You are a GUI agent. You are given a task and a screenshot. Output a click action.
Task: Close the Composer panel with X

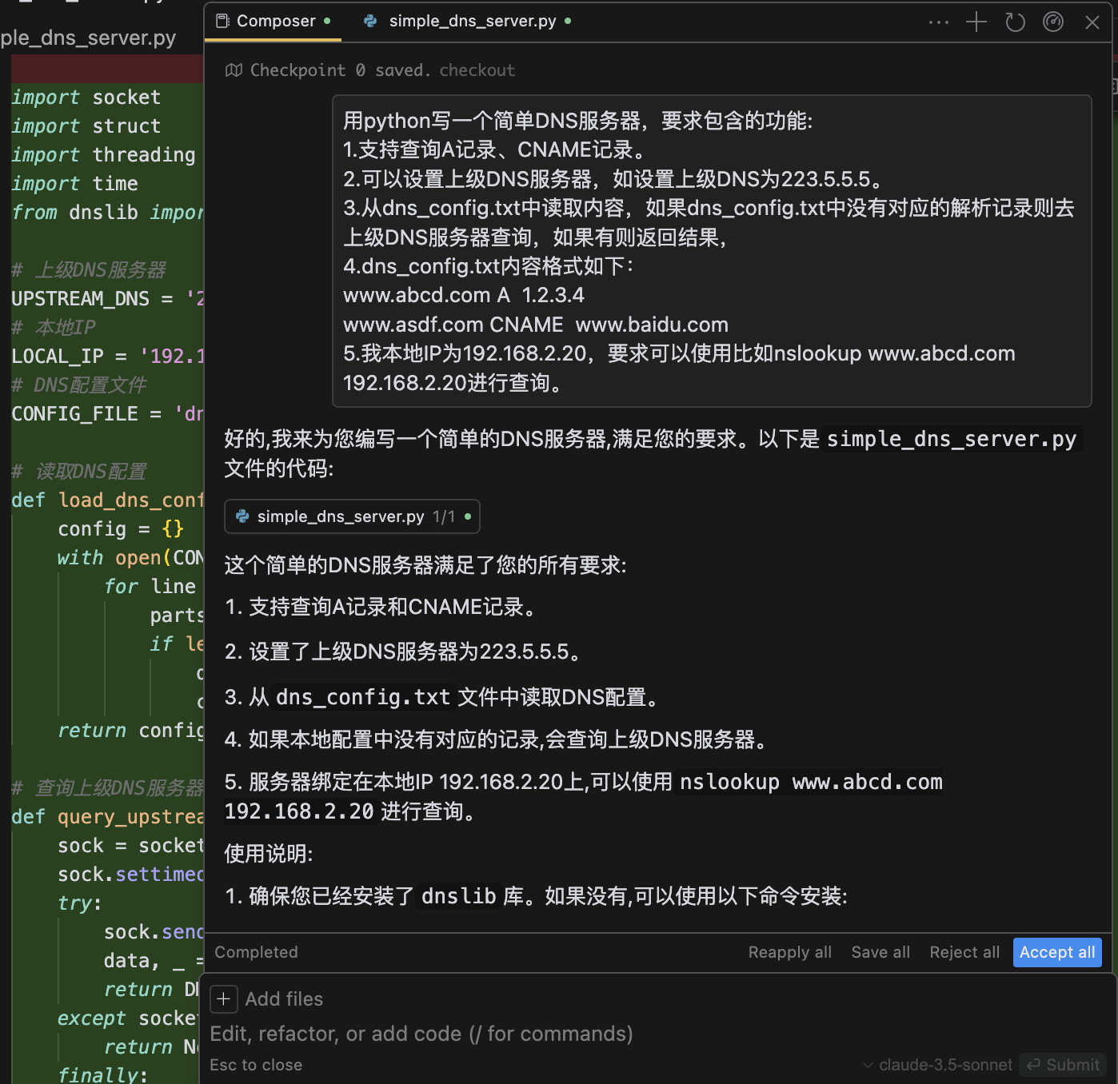(x=1092, y=22)
